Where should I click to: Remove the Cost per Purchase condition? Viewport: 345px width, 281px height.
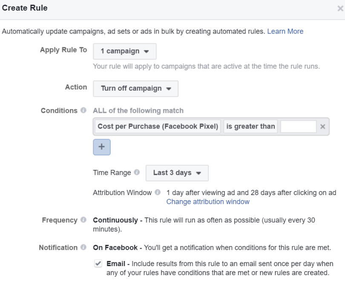point(322,126)
